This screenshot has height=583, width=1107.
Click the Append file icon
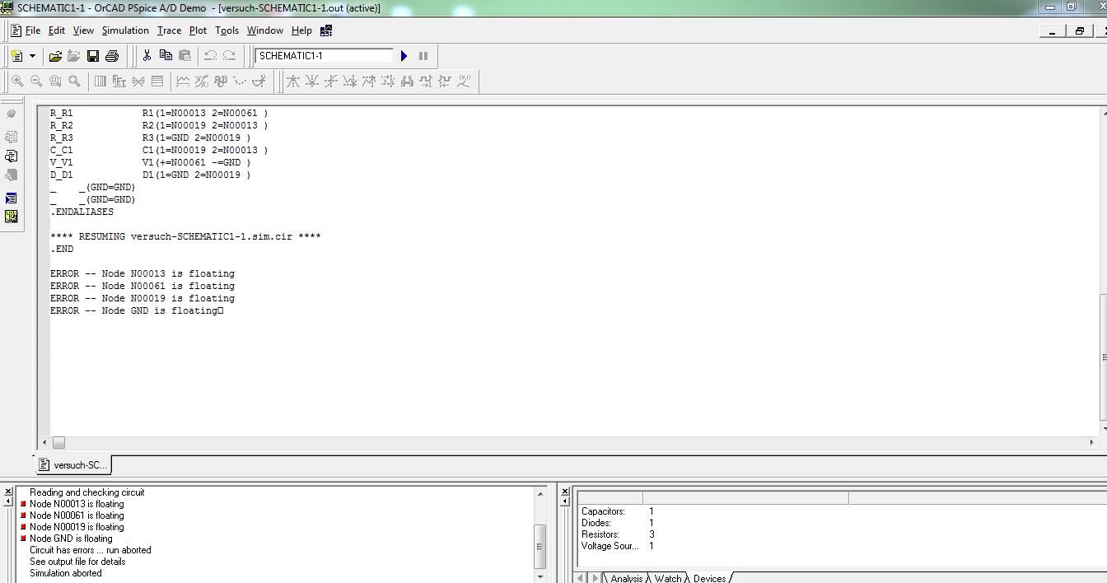pyautogui.click(x=73, y=56)
